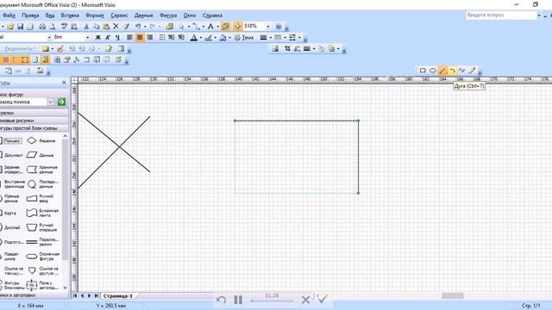552x310 pixels.
Task: Undo the last action
Action: coord(138,27)
